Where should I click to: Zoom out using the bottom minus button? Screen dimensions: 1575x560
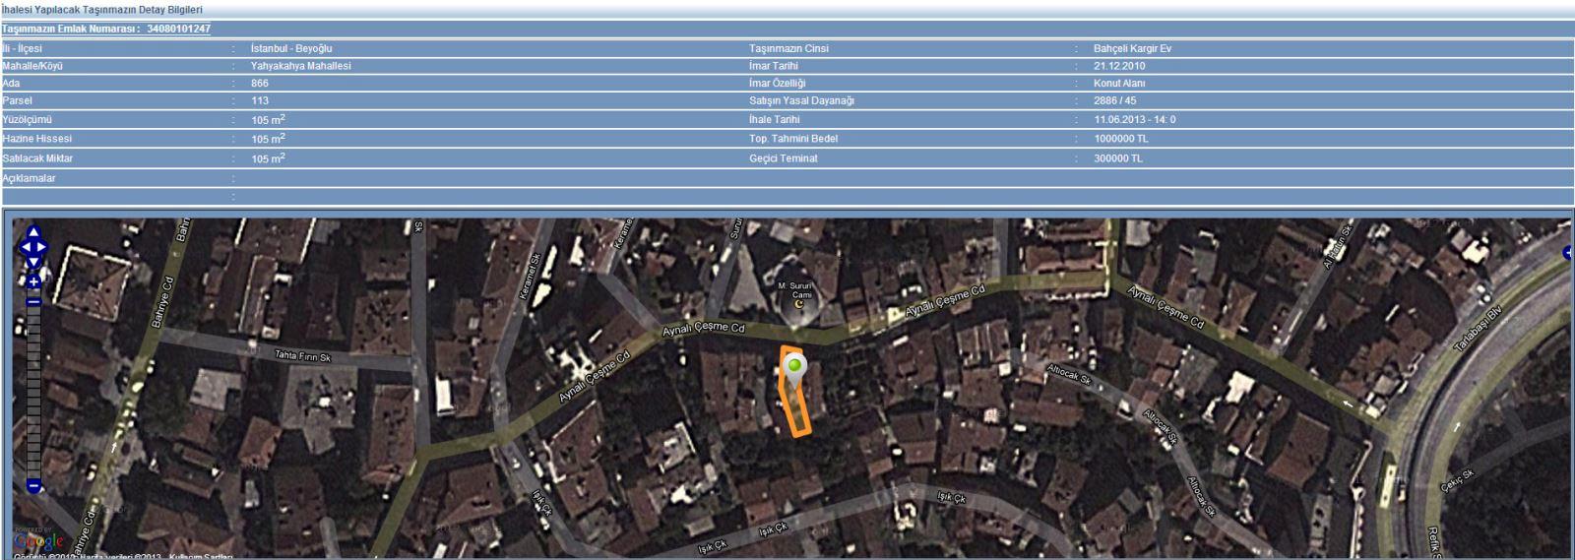click(x=33, y=485)
